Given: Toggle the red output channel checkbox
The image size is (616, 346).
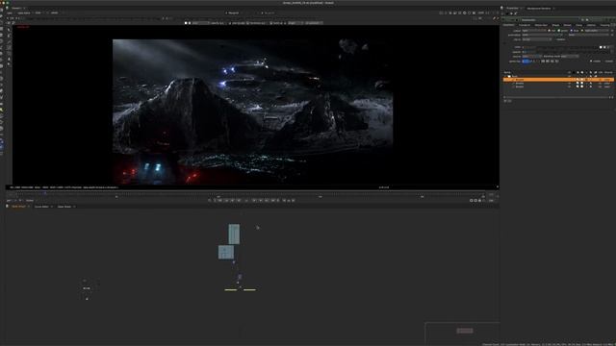Looking at the screenshot, I should click(x=550, y=30).
